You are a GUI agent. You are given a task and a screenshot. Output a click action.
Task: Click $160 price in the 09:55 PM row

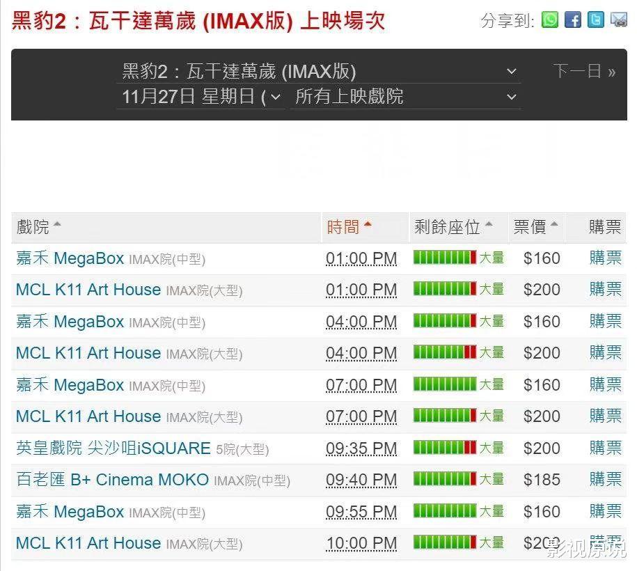pos(542,512)
